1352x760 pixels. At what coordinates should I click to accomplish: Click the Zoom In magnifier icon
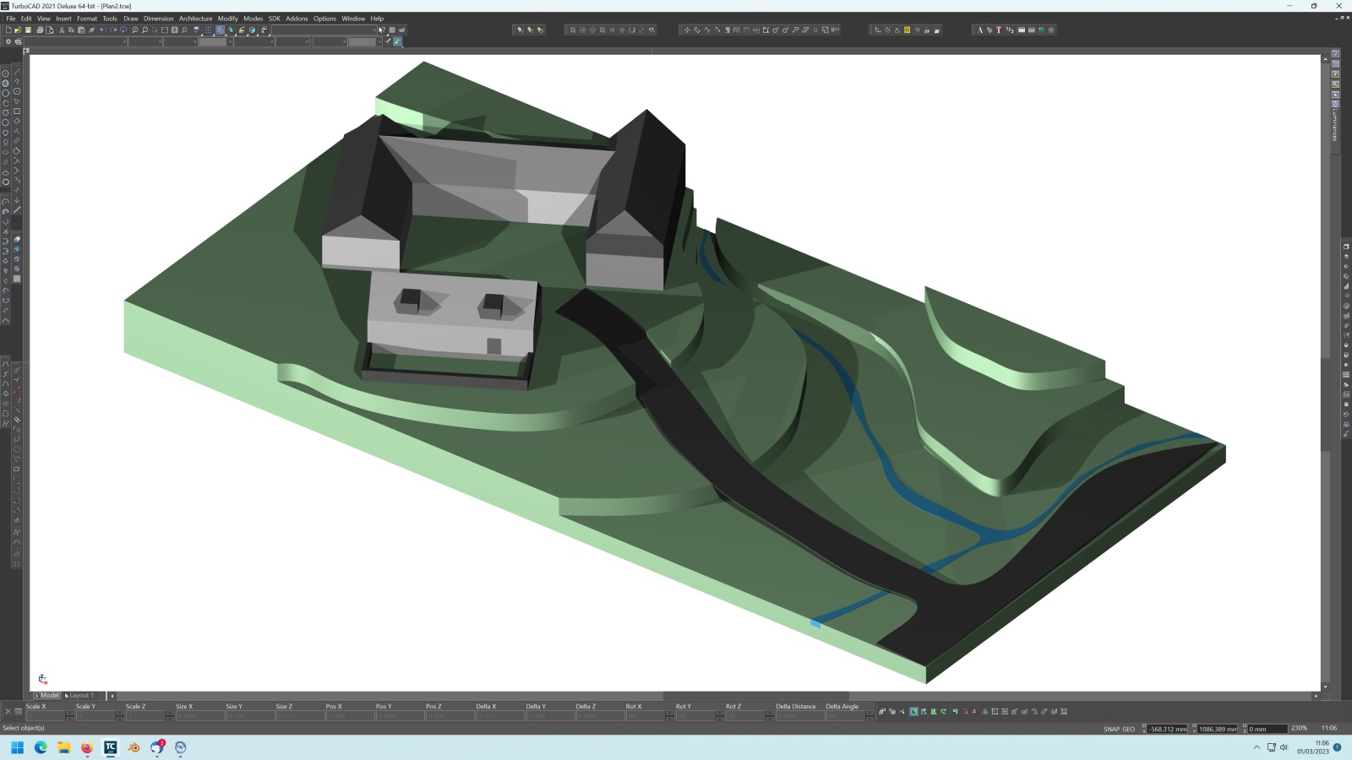tap(134, 30)
